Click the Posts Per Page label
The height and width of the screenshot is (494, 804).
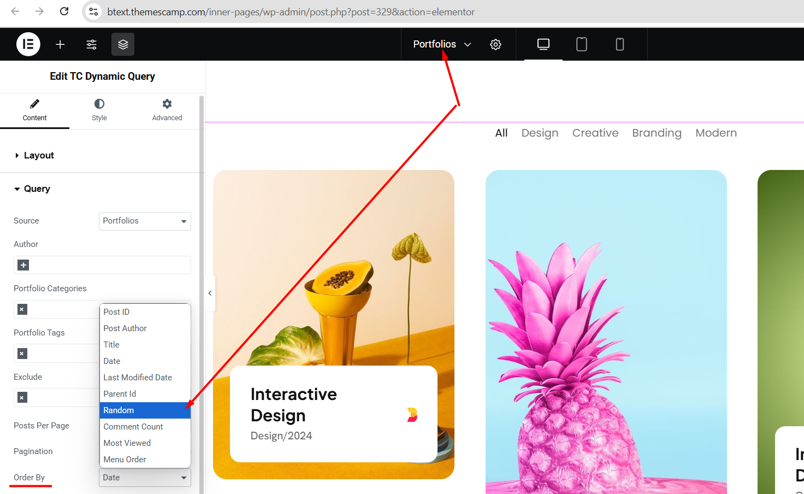[42, 426]
